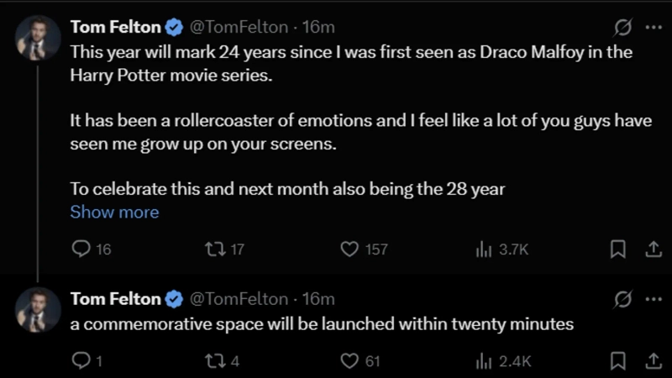Share the first tweet via share icon
The width and height of the screenshot is (672, 378).
coord(652,249)
